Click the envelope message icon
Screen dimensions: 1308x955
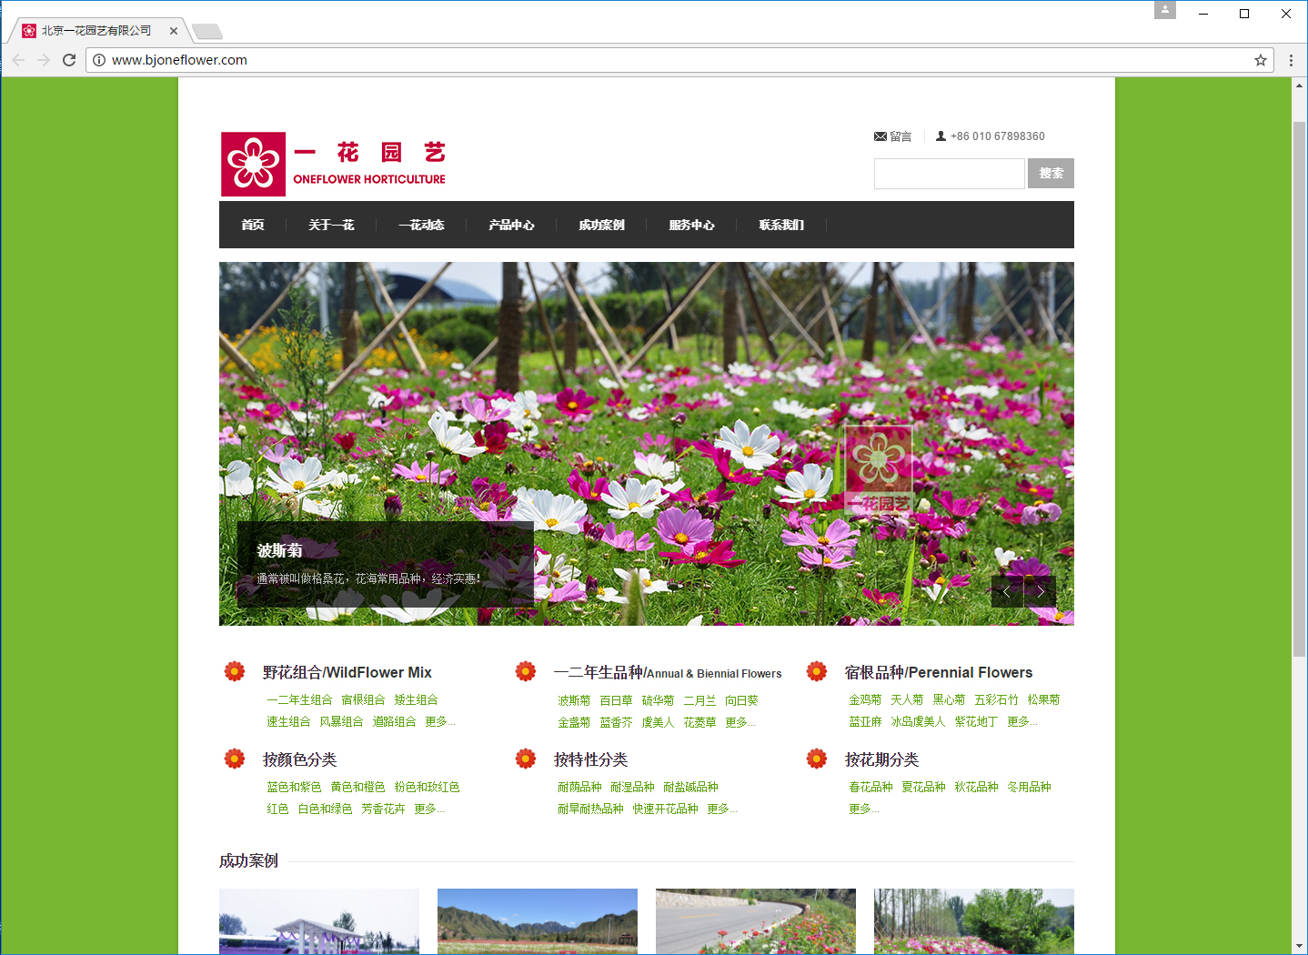pyautogui.click(x=880, y=136)
